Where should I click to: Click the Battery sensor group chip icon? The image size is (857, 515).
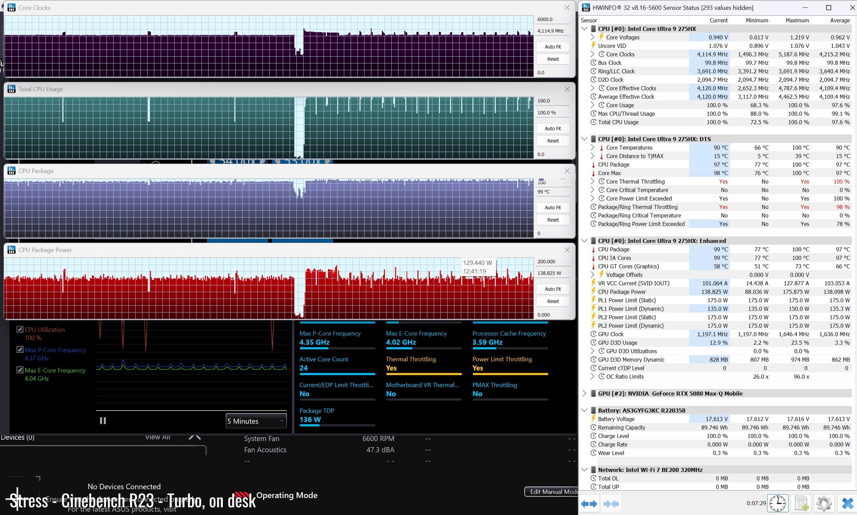[x=593, y=410]
